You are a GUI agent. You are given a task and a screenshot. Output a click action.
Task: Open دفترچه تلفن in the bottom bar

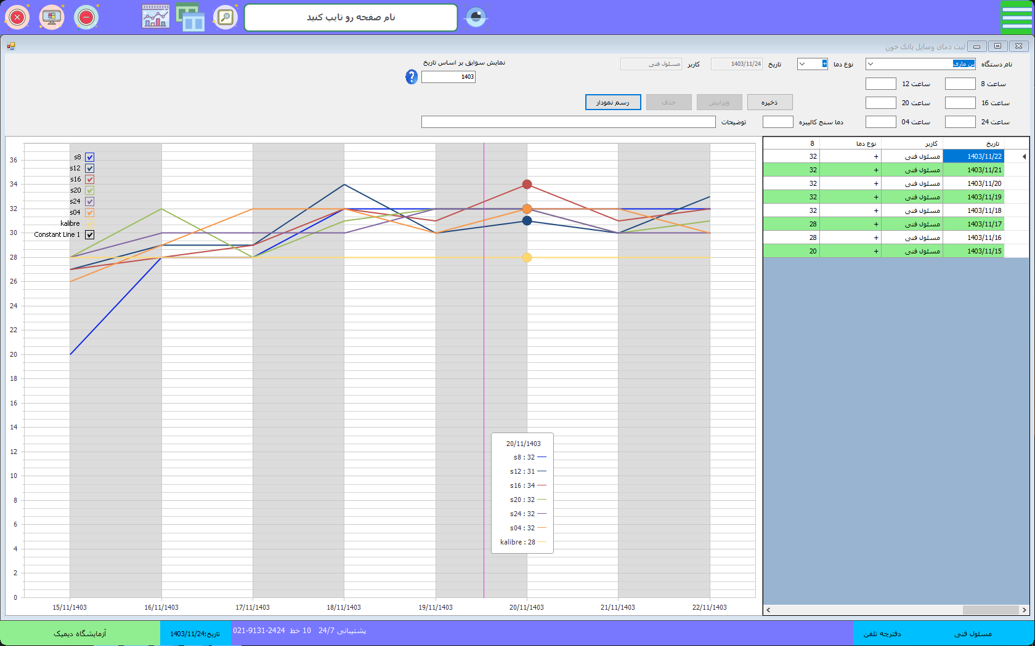[x=882, y=633]
